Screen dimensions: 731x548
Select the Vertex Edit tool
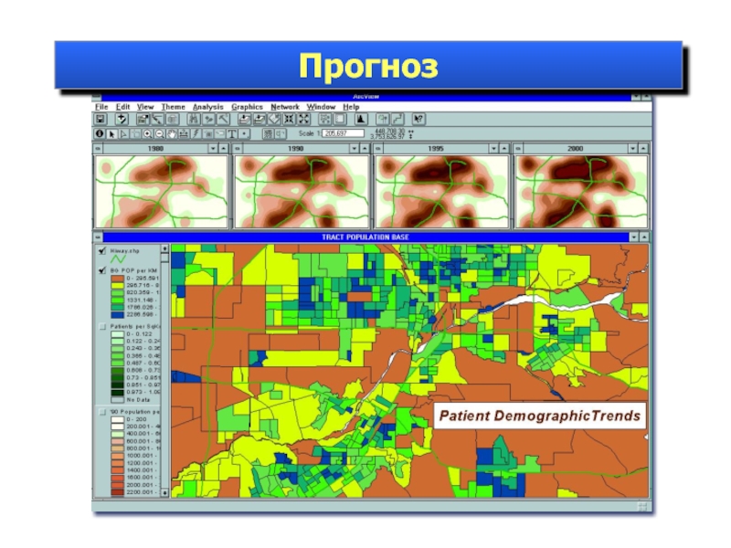(x=123, y=134)
